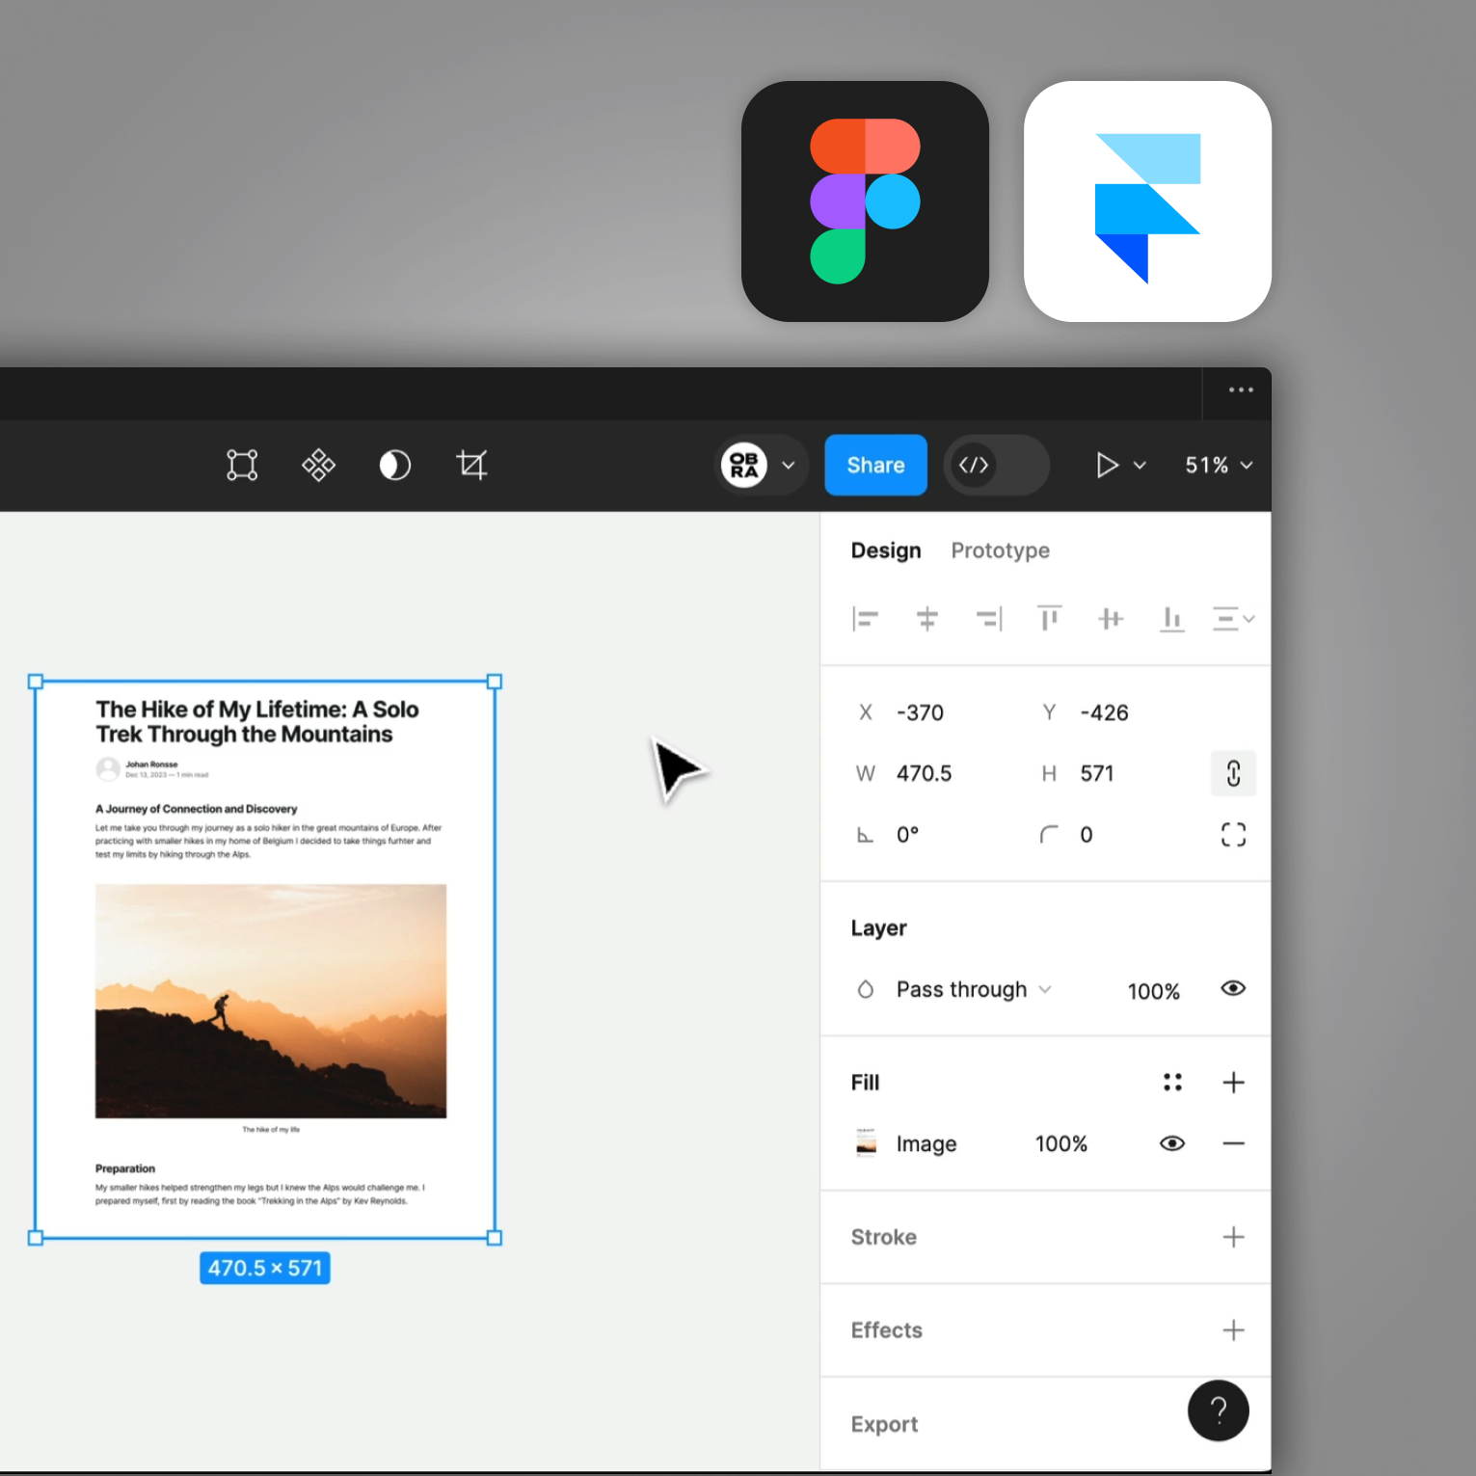
Task: Click the OBRA avatar
Action: point(744,465)
